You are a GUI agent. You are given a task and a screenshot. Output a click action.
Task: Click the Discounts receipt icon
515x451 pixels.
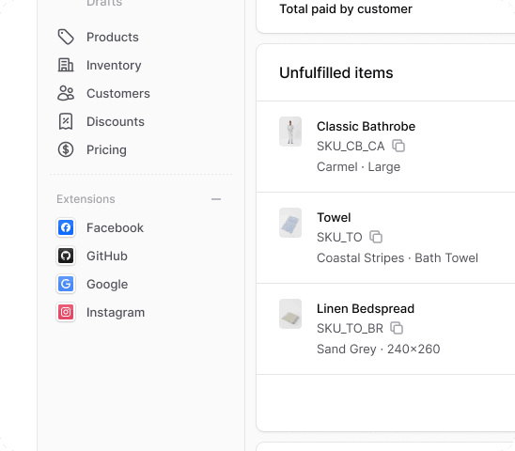(x=66, y=121)
